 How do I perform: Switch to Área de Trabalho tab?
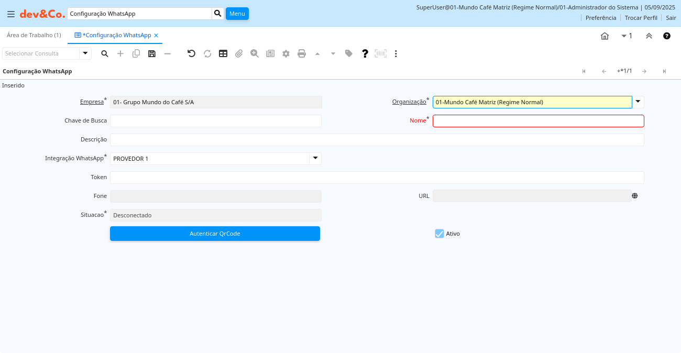tap(34, 35)
